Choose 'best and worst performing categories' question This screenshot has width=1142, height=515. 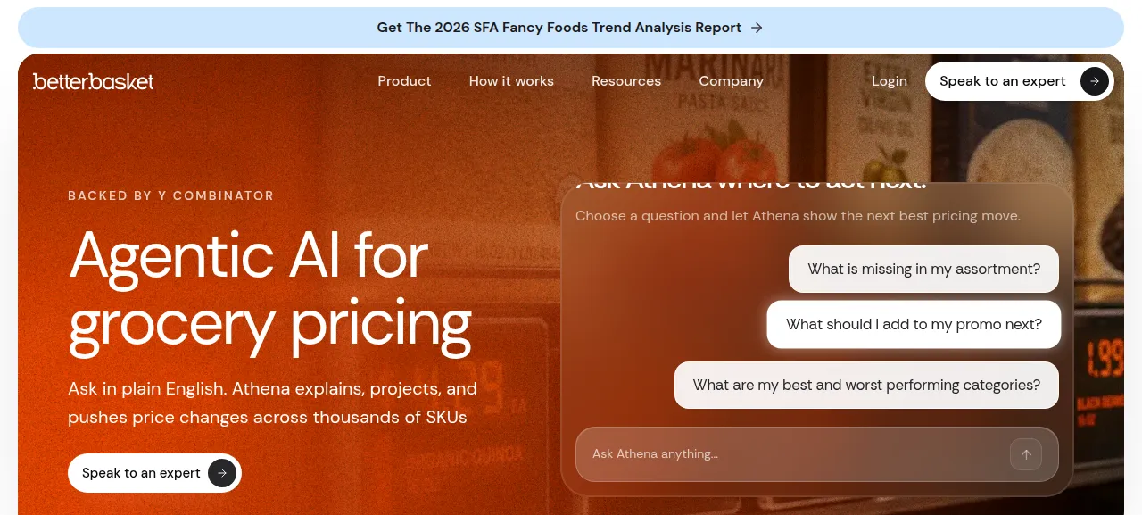pos(866,386)
